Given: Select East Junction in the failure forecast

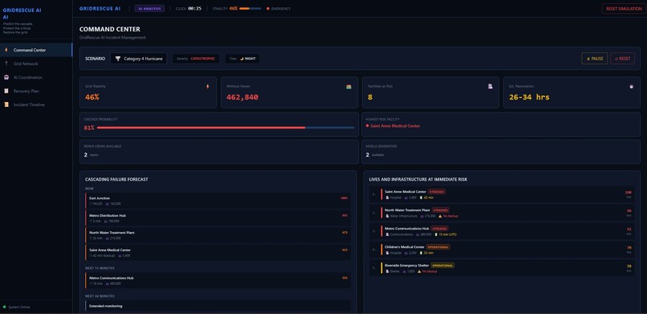Looking at the screenshot, I should tap(218, 201).
